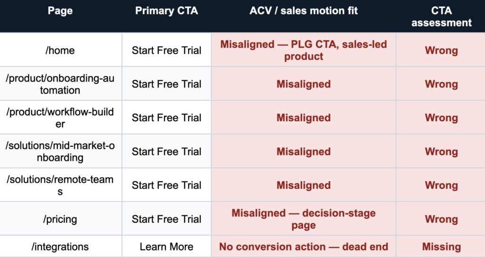
Task: Select "Misaligned" in the /solutions/remote-teams row
Action: (304, 186)
